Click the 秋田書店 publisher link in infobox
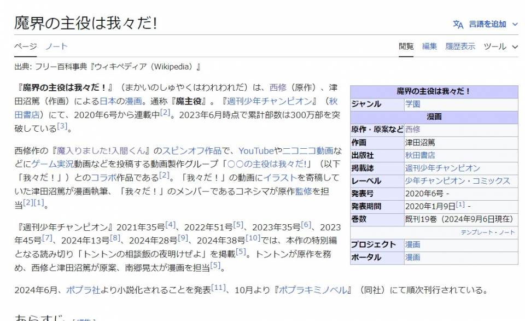 coord(419,155)
